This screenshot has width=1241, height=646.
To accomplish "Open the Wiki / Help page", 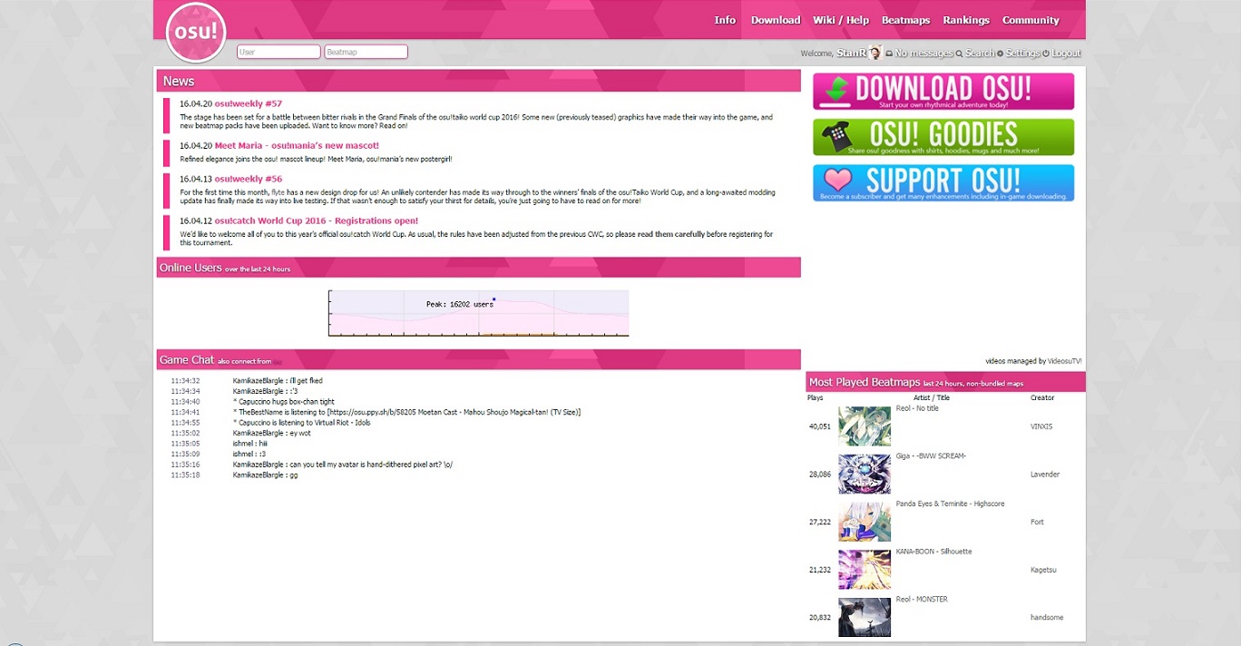I will tap(840, 19).
